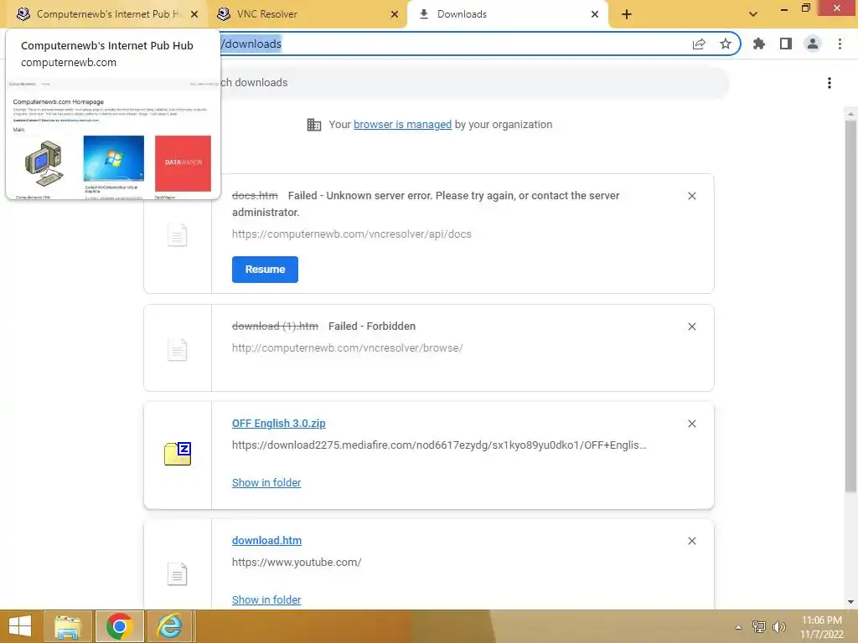The width and height of the screenshot is (858, 643).
Task: Toggle the browser side panel
Action: (x=786, y=44)
